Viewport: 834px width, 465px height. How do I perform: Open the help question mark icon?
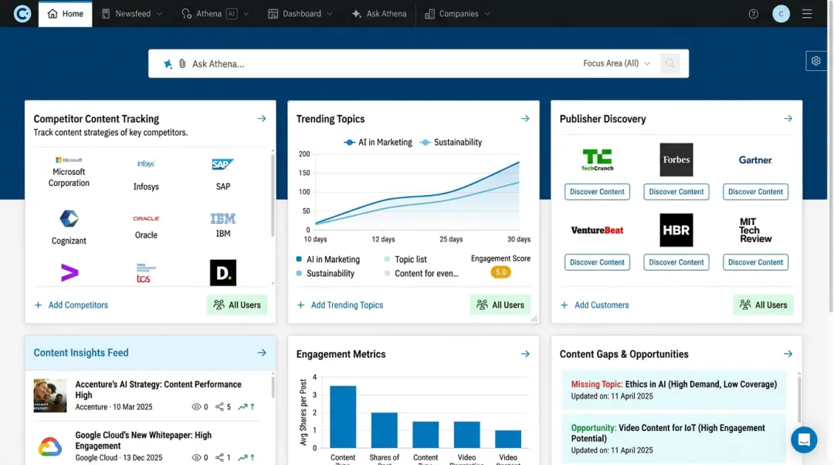(753, 14)
